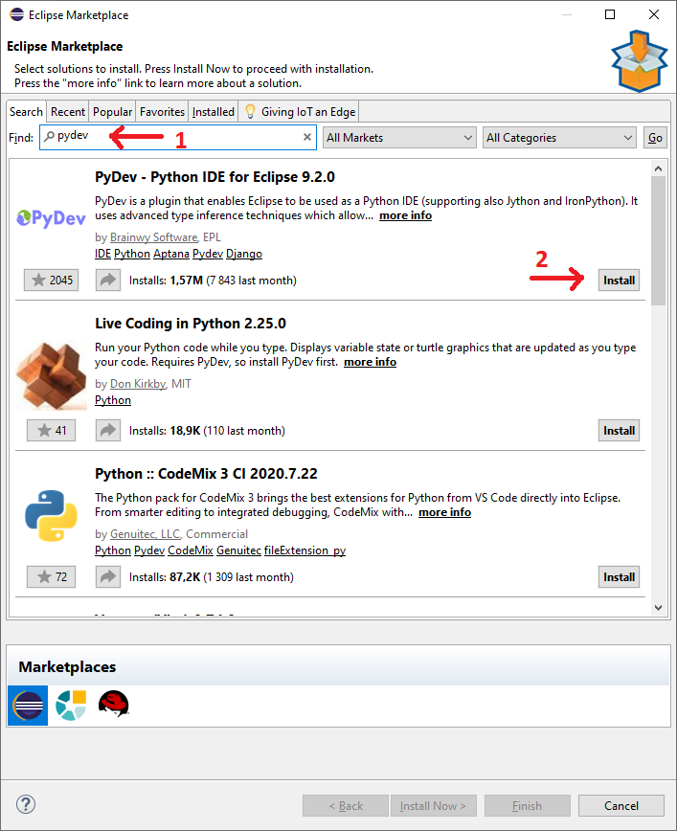Favorite Live Coding in Python (41 stars)
This screenshot has width=677, height=831.
coord(51,430)
